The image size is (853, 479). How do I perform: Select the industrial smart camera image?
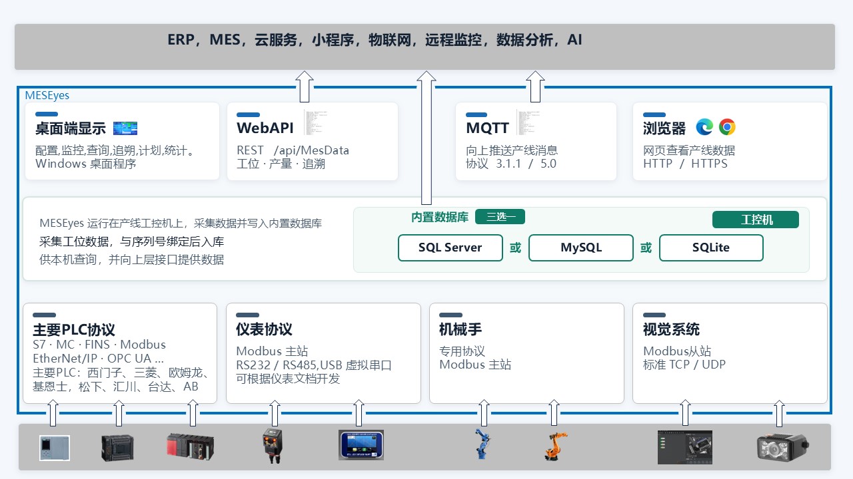[782, 446]
